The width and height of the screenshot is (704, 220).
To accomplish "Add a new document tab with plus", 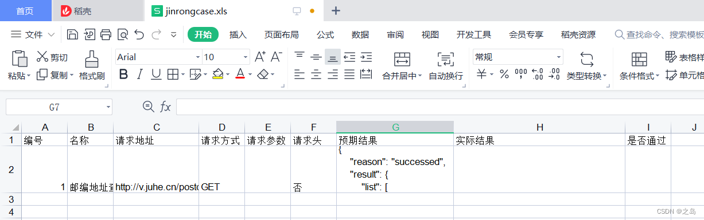I will 336,10.
